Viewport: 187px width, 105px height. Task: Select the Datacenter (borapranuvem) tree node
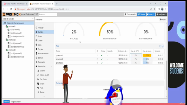pyautogui.click(x=18, y=23)
